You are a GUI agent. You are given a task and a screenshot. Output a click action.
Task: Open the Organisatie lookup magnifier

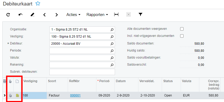tap(112, 30)
